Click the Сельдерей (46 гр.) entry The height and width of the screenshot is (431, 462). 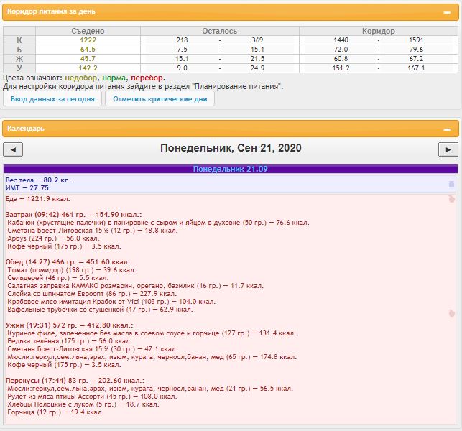58,278
